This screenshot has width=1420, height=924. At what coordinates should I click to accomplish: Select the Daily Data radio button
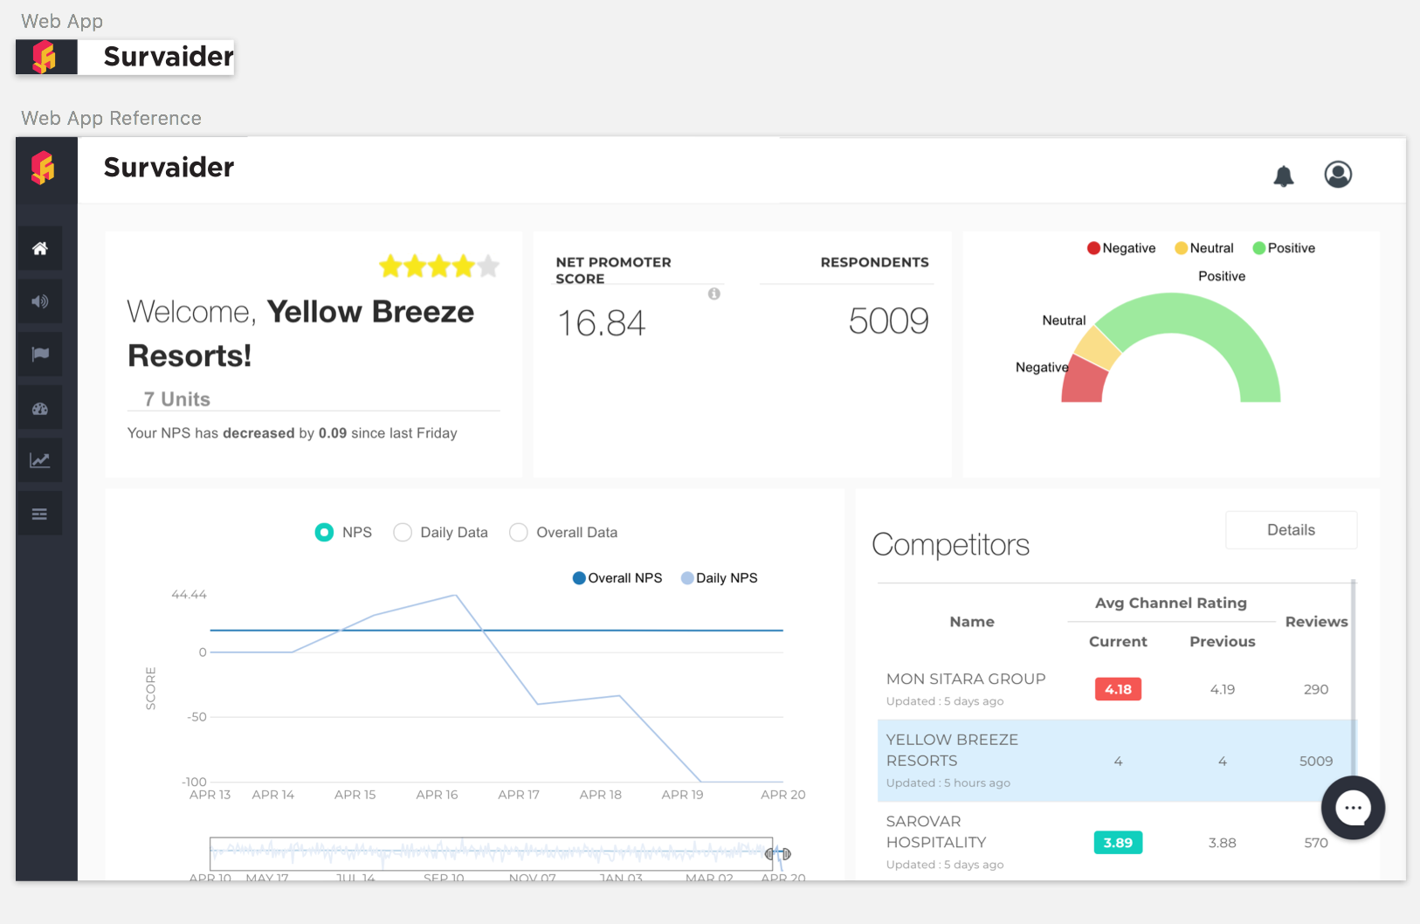point(403,532)
